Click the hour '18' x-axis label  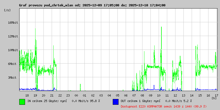pos(27,95)
